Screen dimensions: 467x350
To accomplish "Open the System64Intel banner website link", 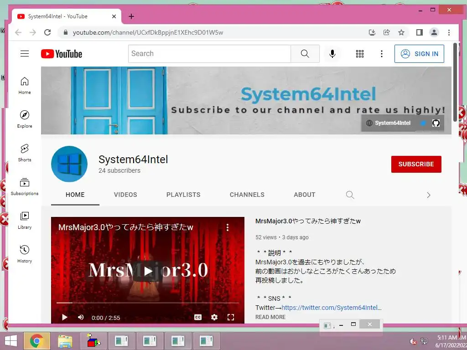I will click(389, 123).
